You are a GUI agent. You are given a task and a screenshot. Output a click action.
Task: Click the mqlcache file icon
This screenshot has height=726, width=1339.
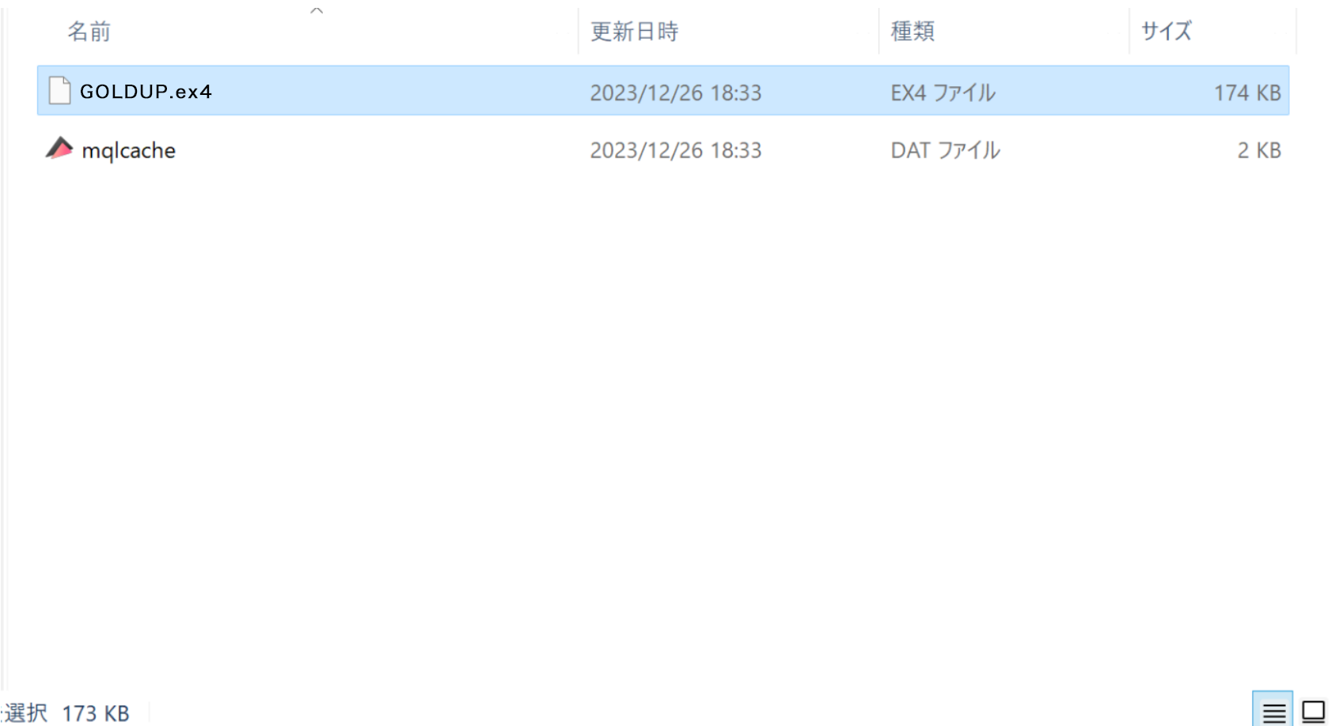pos(59,149)
